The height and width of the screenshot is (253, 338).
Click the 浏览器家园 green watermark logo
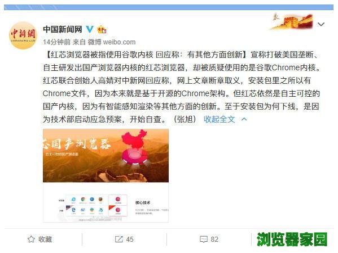pos(292,239)
